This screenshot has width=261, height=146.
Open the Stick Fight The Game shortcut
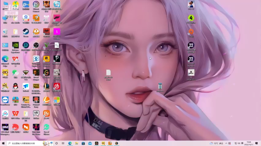coord(36,129)
